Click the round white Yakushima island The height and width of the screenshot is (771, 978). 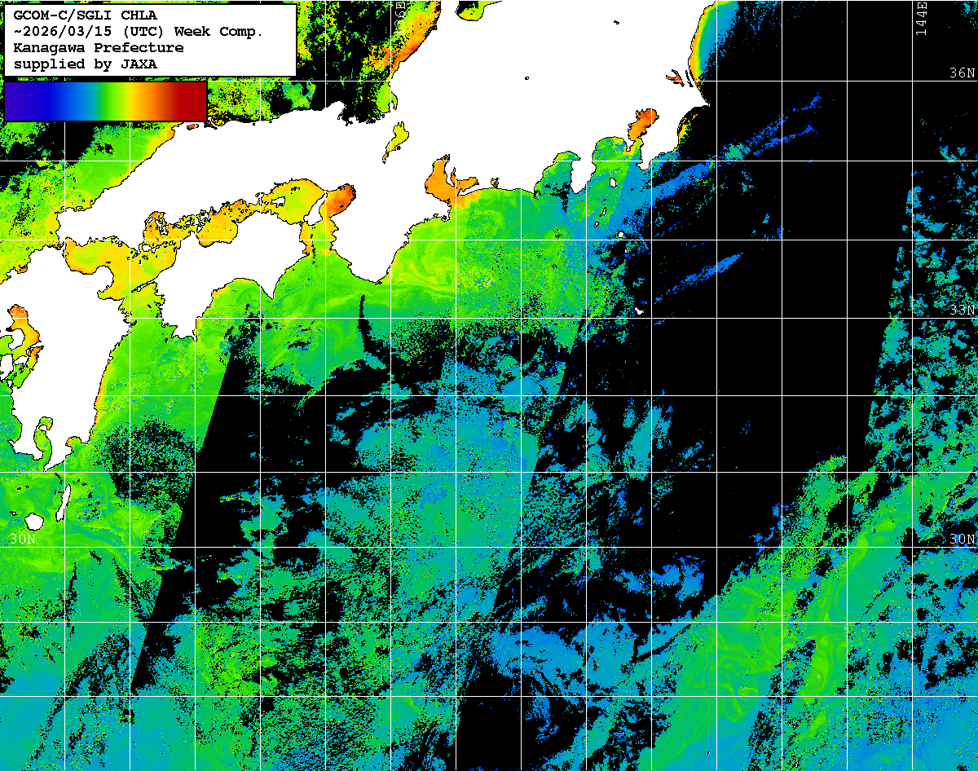pyautogui.click(x=34, y=521)
